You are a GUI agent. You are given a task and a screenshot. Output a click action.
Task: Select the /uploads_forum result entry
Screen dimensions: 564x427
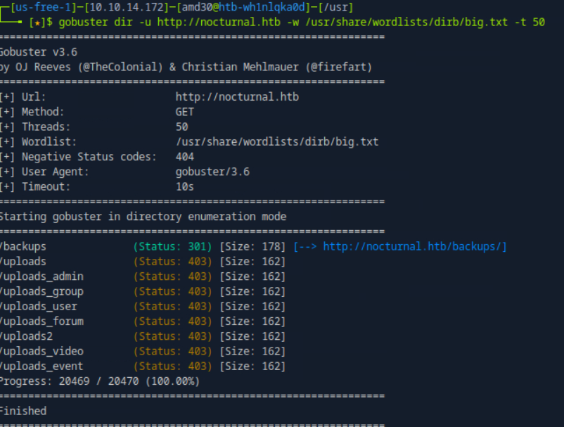click(x=41, y=321)
